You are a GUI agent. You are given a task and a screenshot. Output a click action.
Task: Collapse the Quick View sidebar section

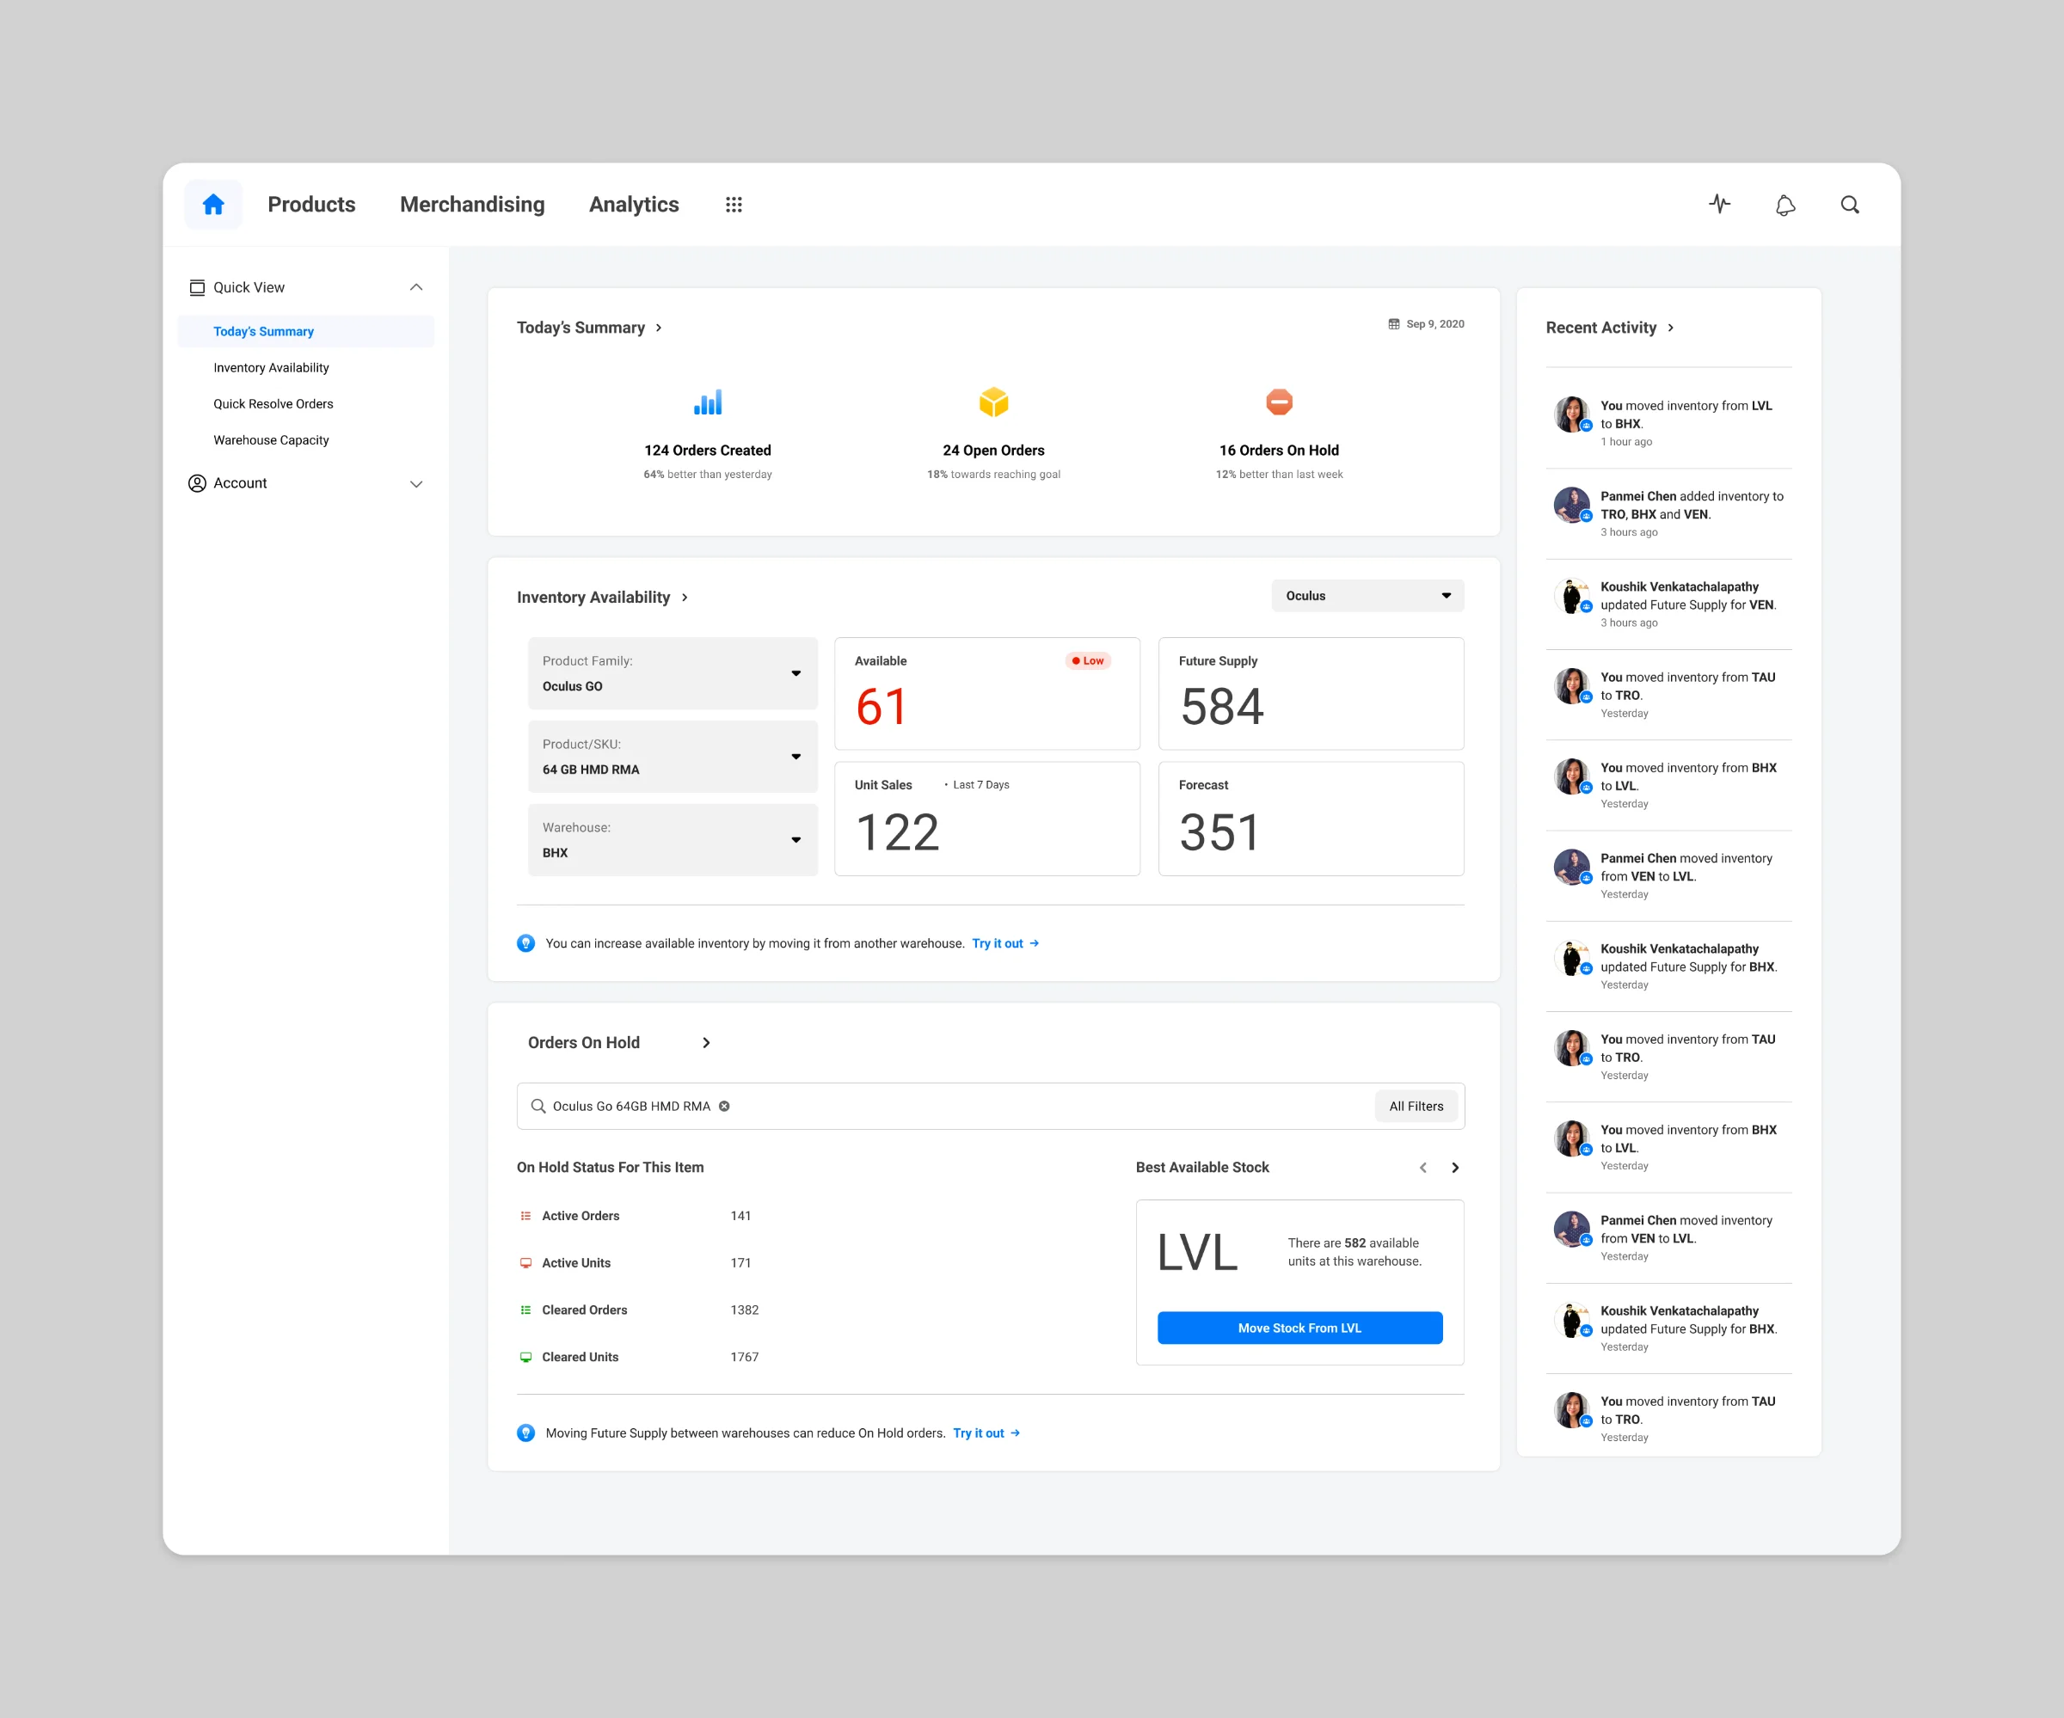tap(415, 287)
